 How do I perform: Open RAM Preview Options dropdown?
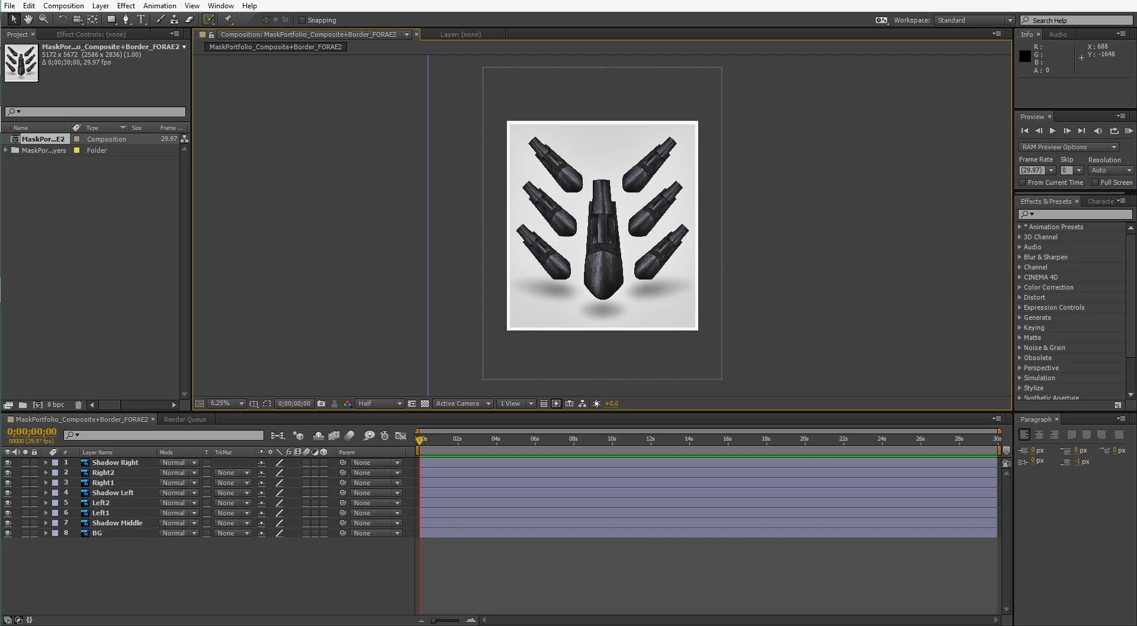click(1068, 147)
